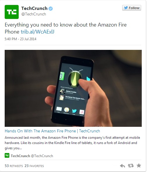Click the tweet text about Amazon Fire Phone
Viewport: 147px width, 172px height.
click(x=66, y=28)
